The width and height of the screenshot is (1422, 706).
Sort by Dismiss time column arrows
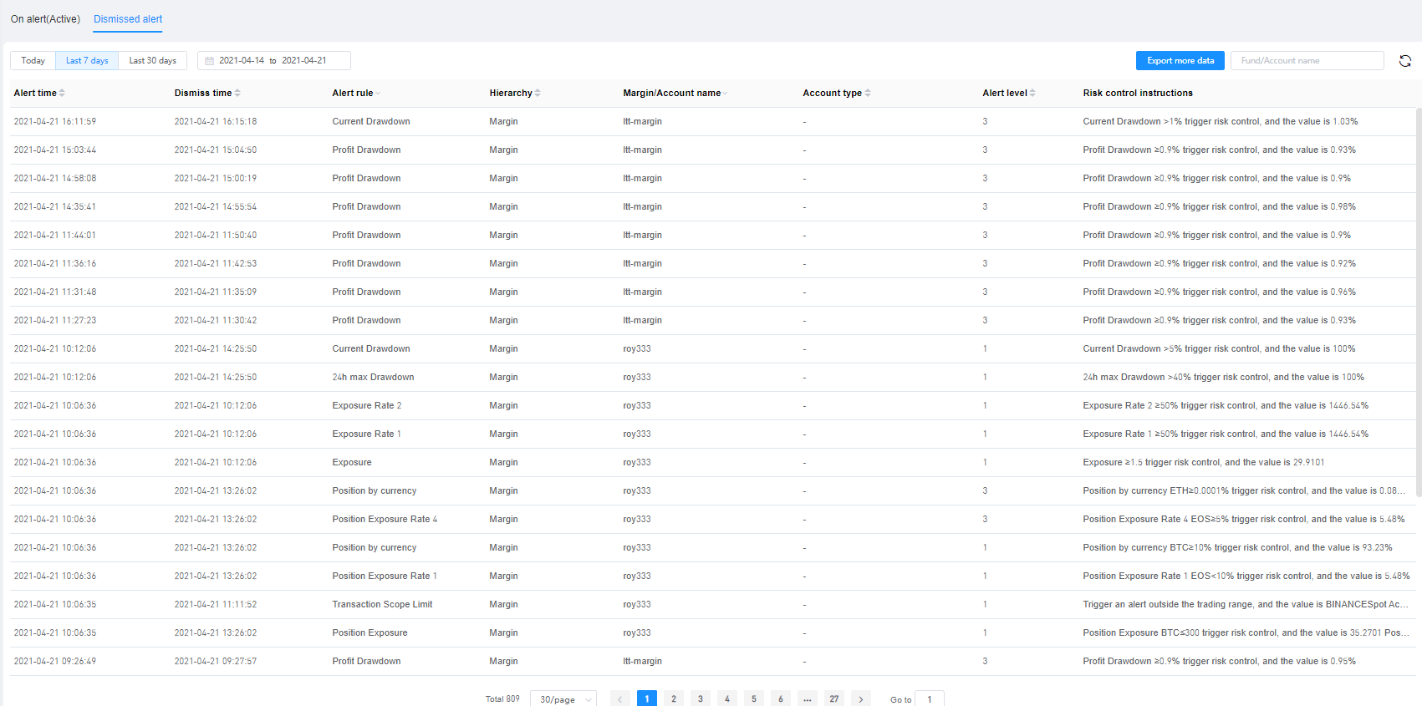237,93
